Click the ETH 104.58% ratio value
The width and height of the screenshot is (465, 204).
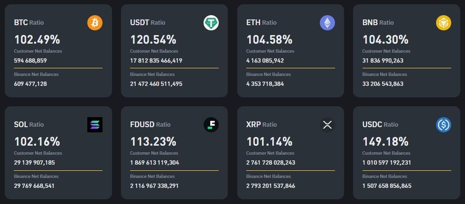pos(270,39)
